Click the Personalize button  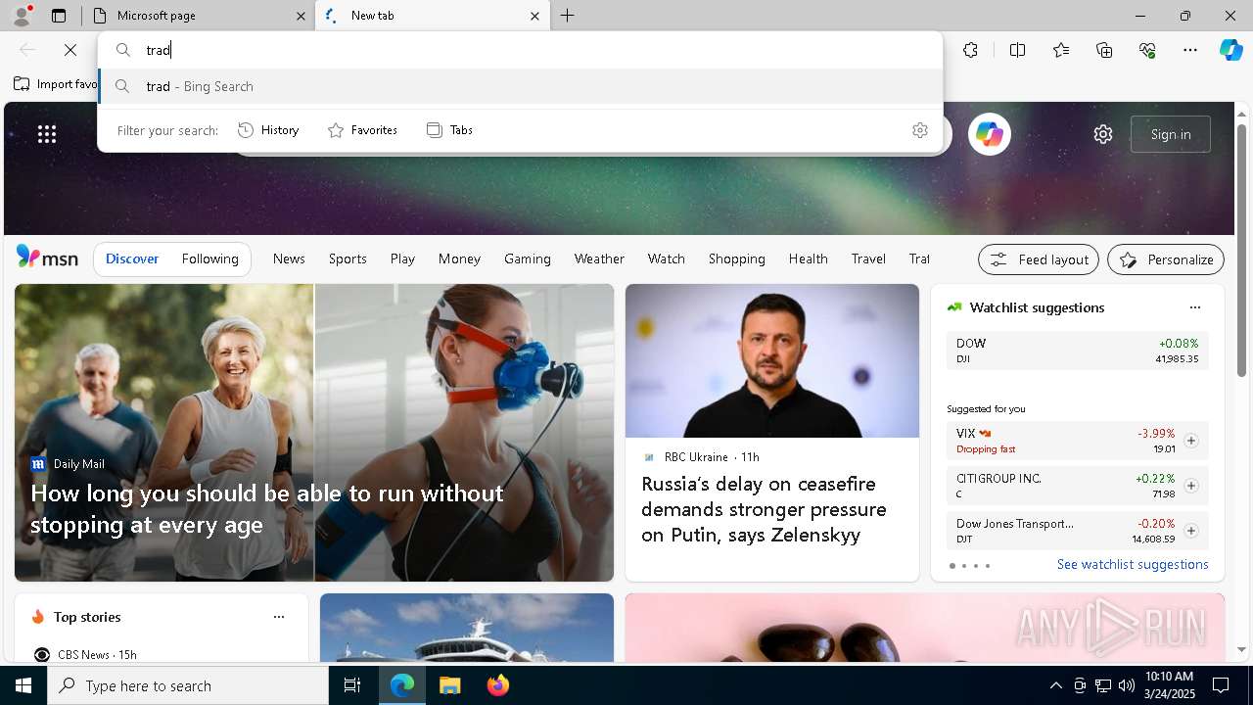click(1166, 259)
